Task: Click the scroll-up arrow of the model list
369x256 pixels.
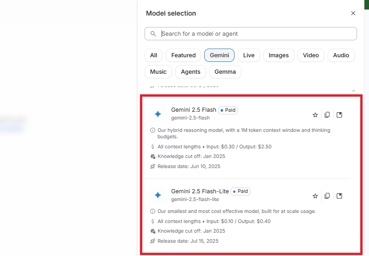Action: [x=353, y=90]
